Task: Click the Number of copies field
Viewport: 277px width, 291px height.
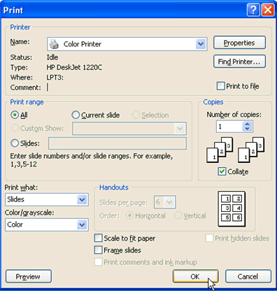Action: click(229, 127)
